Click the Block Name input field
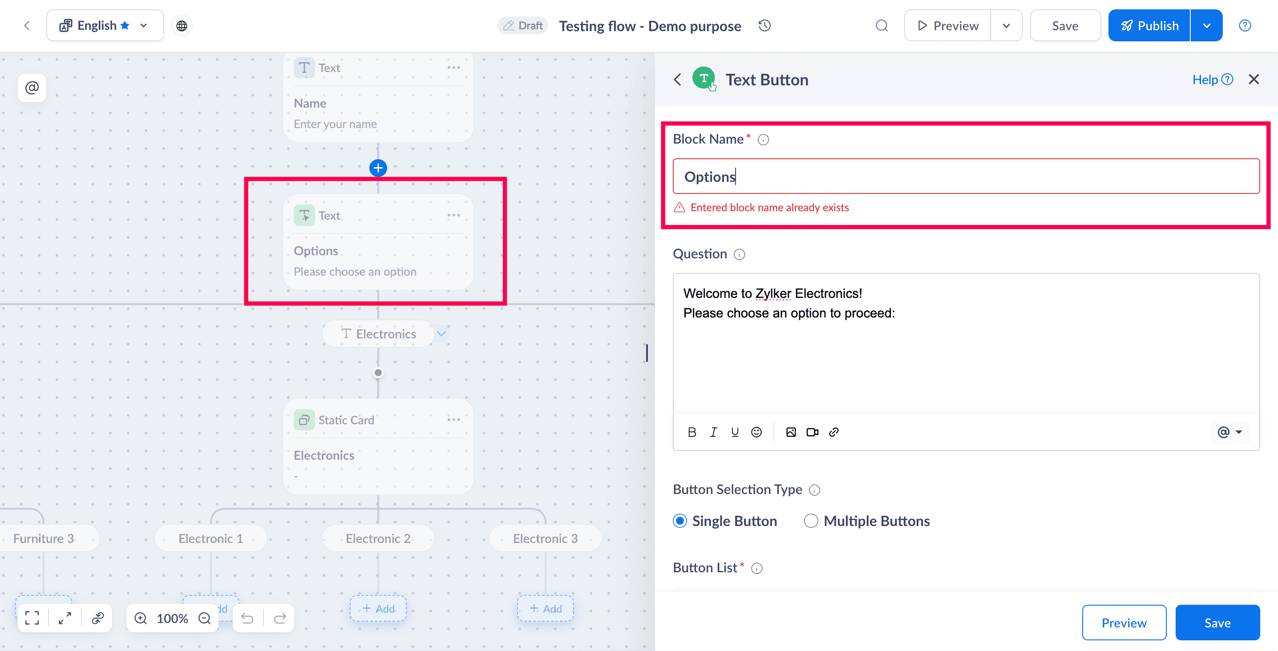1278x651 pixels. (966, 177)
